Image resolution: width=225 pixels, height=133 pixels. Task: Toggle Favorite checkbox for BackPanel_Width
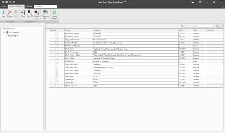tap(57, 37)
